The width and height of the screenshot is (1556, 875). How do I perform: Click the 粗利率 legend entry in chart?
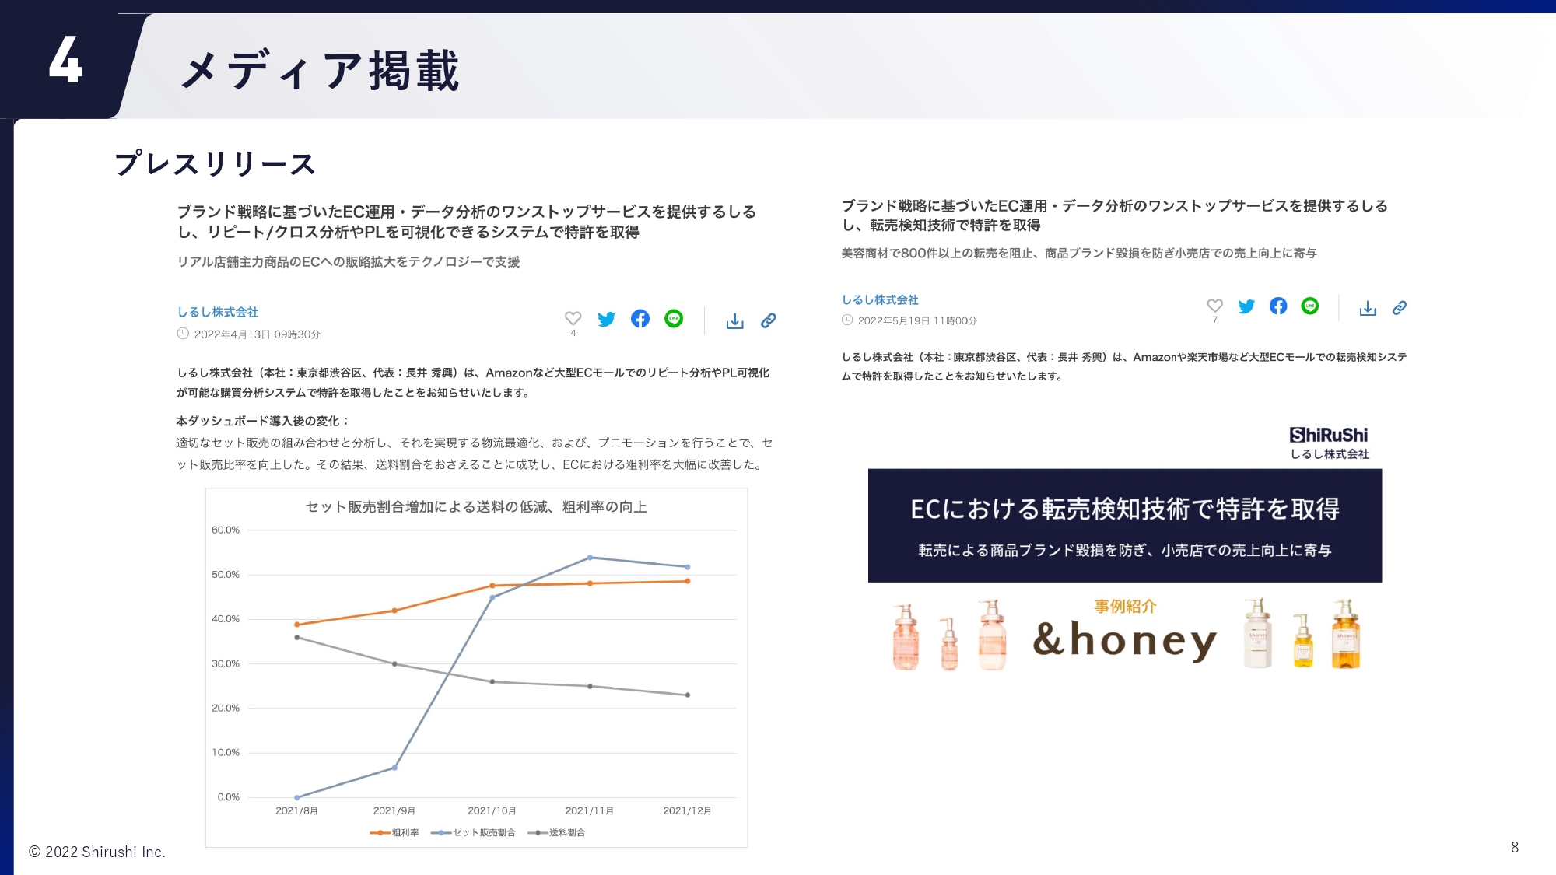point(394,832)
